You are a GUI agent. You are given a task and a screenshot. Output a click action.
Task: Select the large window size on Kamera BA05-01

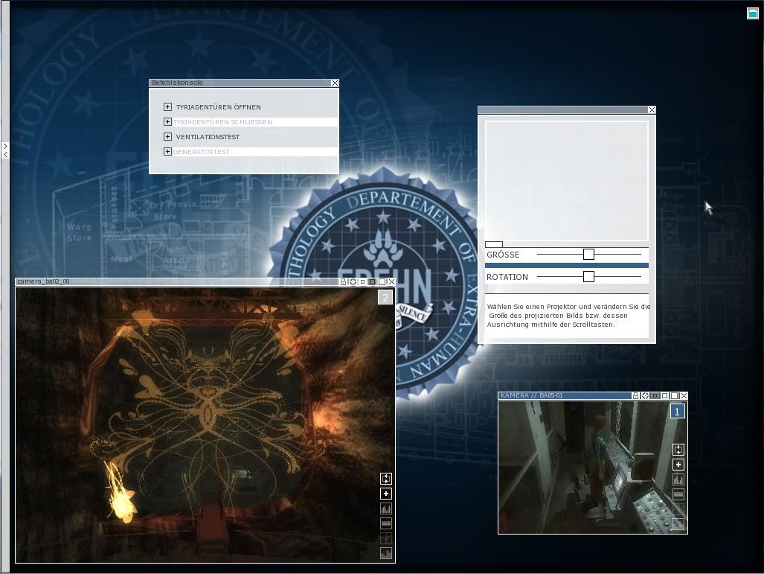coord(674,395)
